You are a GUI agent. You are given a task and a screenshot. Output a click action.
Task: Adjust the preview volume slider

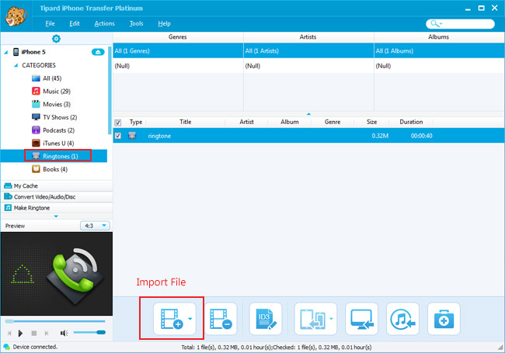pos(89,332)
